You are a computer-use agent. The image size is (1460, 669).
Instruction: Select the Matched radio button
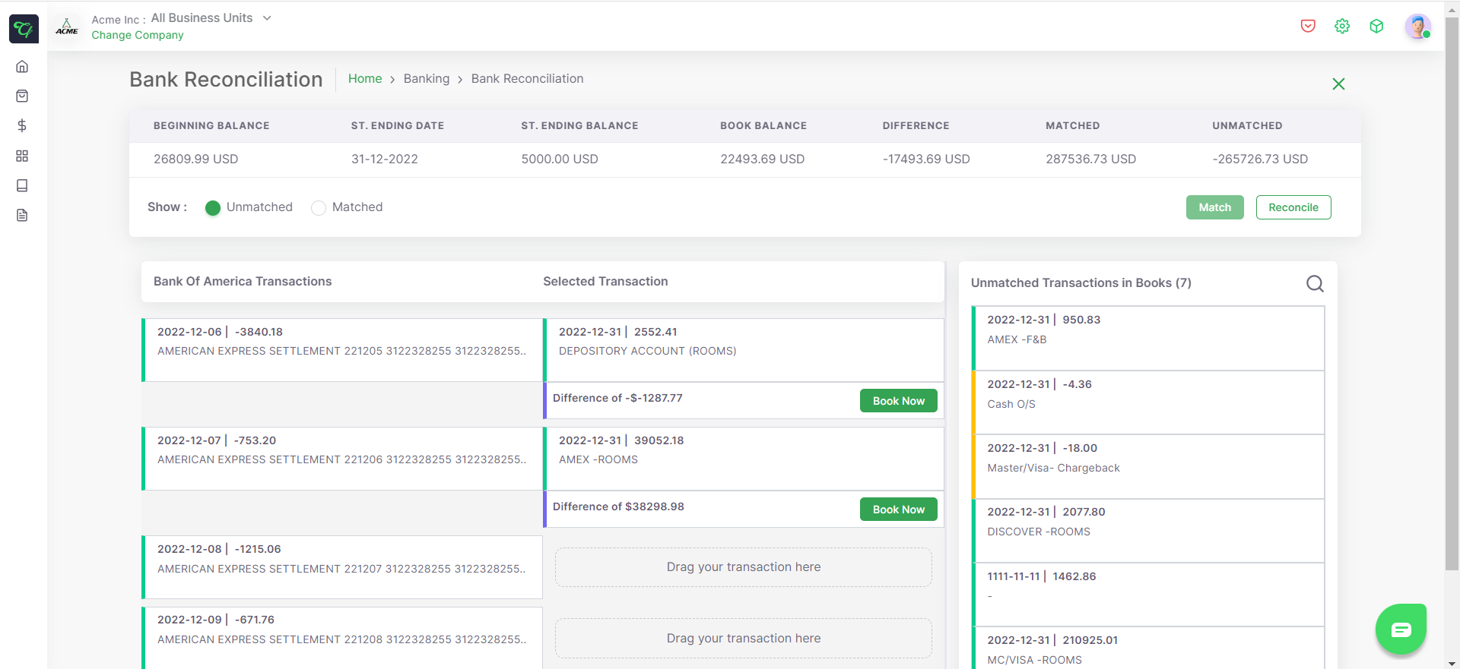point(319,207)
